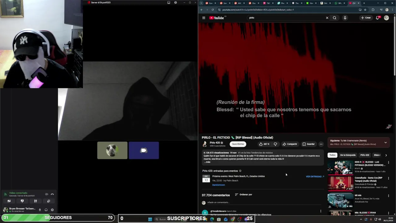Disconnect from voice channel in Discord
The height and width of the screenshot is (223, 396).
pos(52,194)
